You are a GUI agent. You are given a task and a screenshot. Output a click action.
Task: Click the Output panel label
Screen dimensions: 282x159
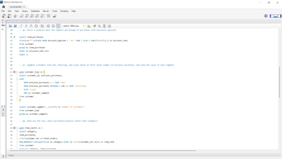pyautogui.click(x=11, y=155)
